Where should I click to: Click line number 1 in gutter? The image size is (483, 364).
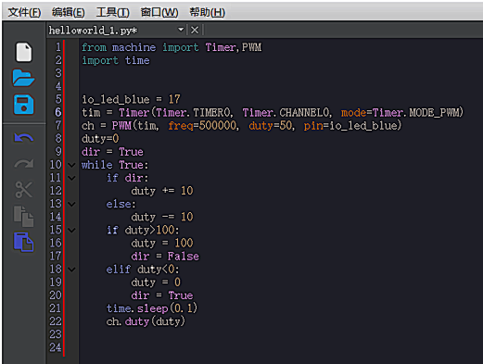coord(58,47)
